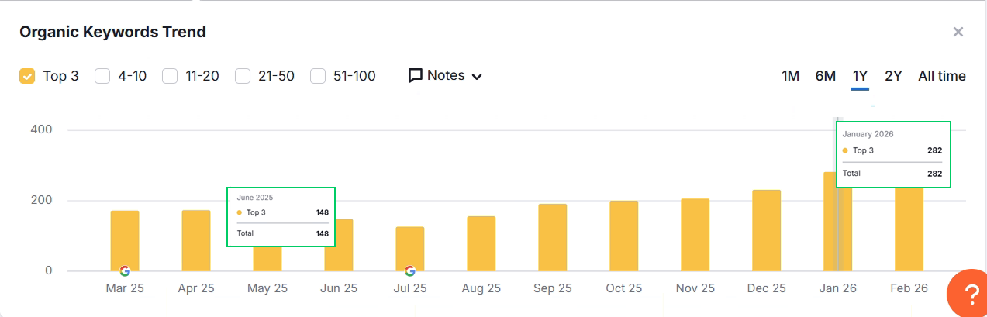Switch to the 2Y time range
Screen dimensions: 987x317
893,76
